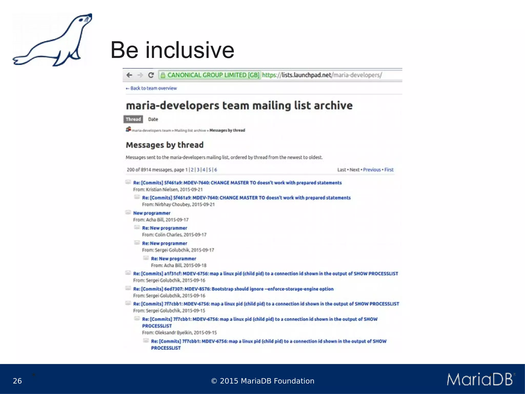Open the 'New programmer' thread by Acha Bill

point(152,213)
